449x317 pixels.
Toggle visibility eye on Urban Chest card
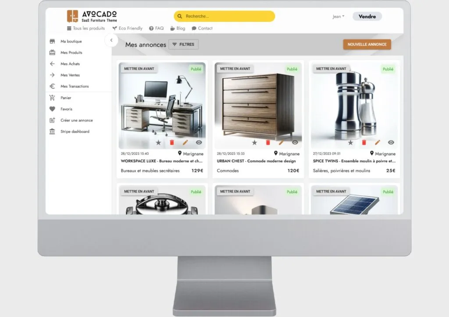(295, 143)
